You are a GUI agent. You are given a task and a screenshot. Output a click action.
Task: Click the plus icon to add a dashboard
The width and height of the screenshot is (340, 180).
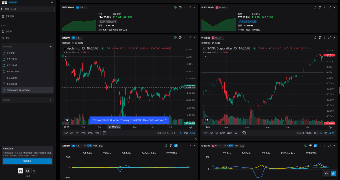51,47
